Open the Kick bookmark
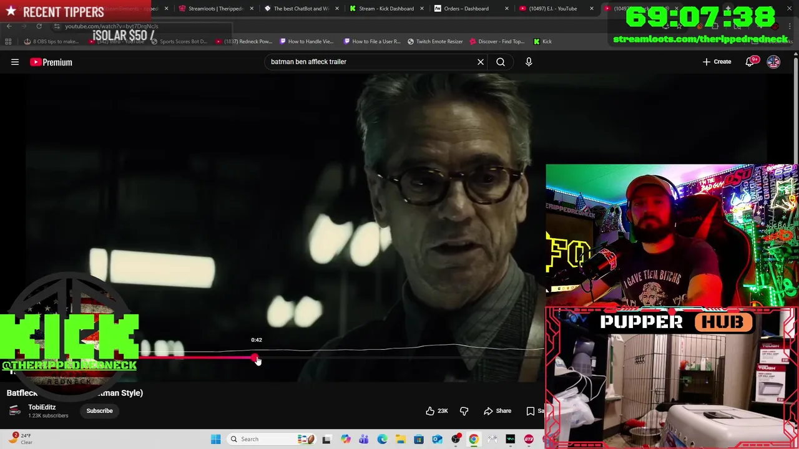Screen dimensions: 799x449 click(x=542, y=42)
